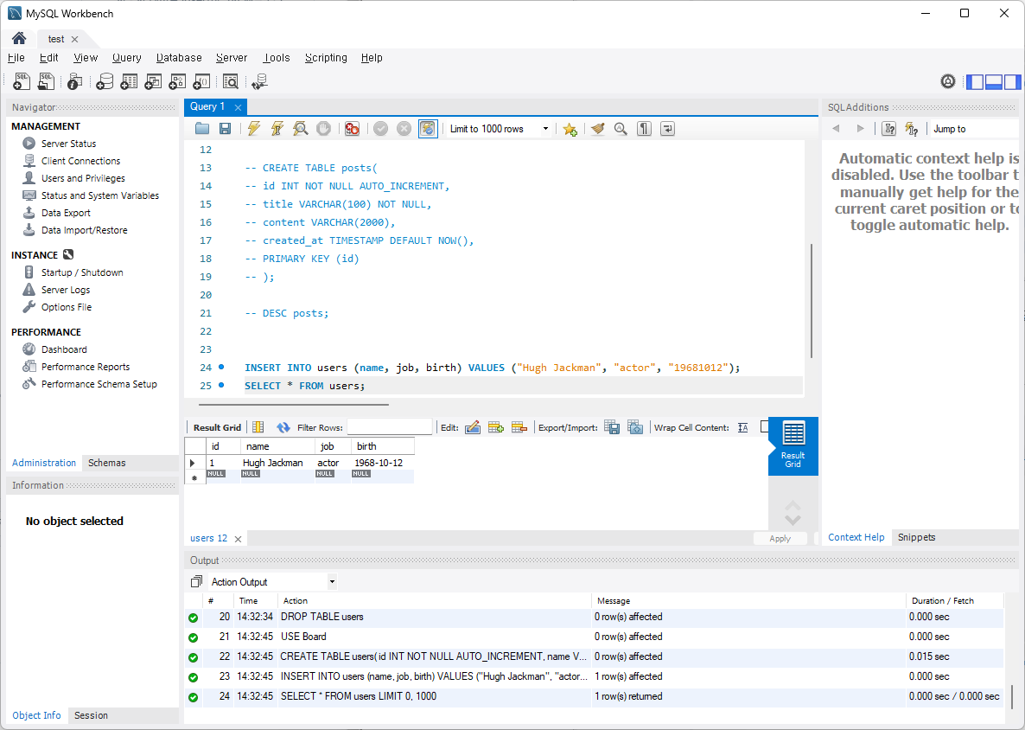Open Dashboard under Performance
The image size is (1025, 730).
coord(64,349)
